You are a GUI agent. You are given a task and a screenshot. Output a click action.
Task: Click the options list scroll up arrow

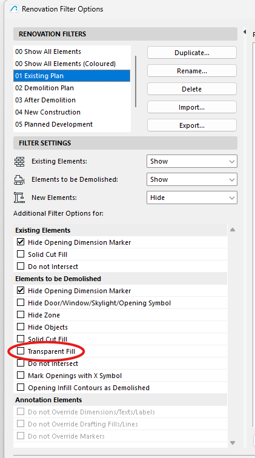[x=233, y=230]
